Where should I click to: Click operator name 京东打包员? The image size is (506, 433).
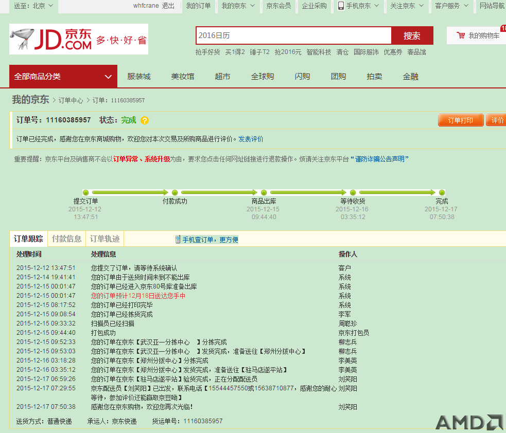pos(354,333)
